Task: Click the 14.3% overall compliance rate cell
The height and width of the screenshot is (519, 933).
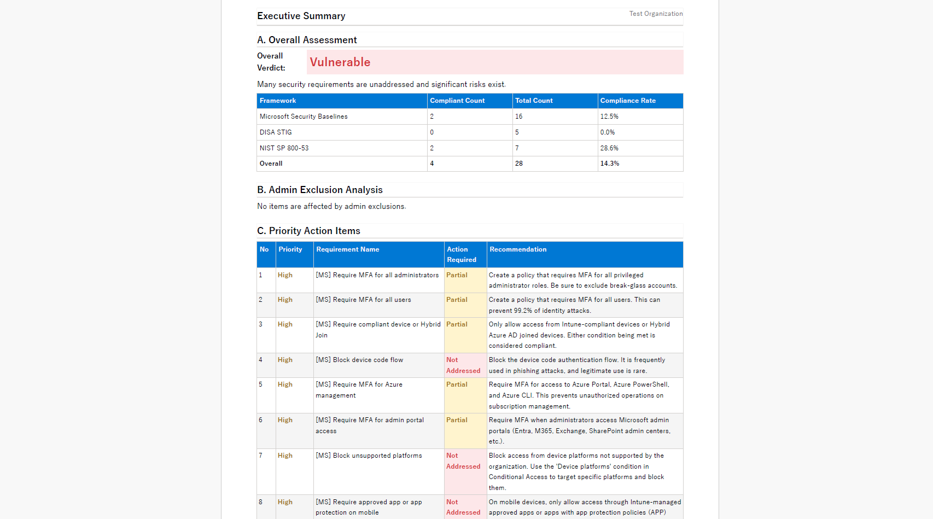Action: point(609,164)
